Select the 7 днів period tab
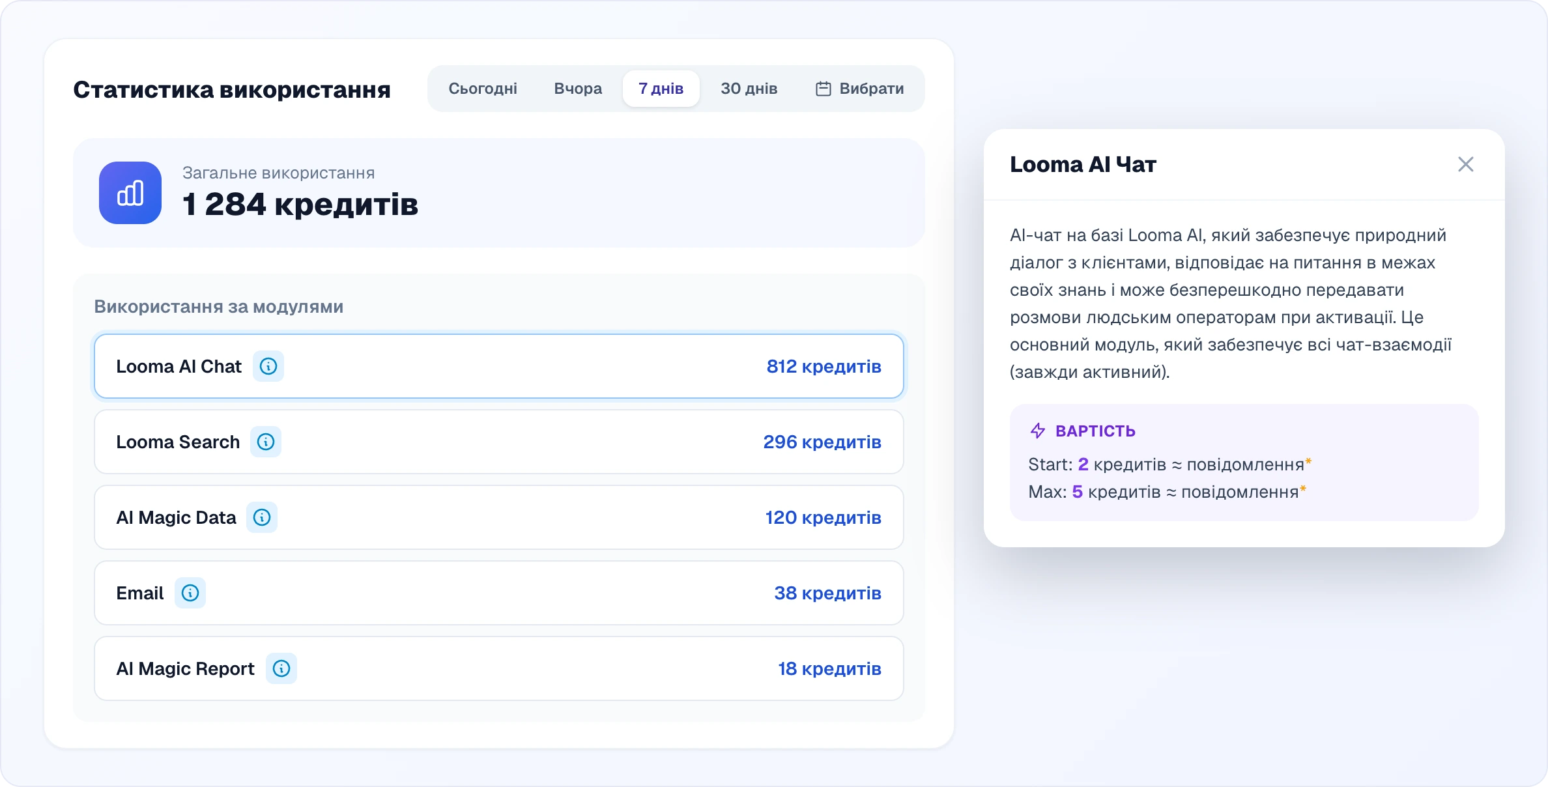The width and height of the screenshot is (1548, 787). 661,89
